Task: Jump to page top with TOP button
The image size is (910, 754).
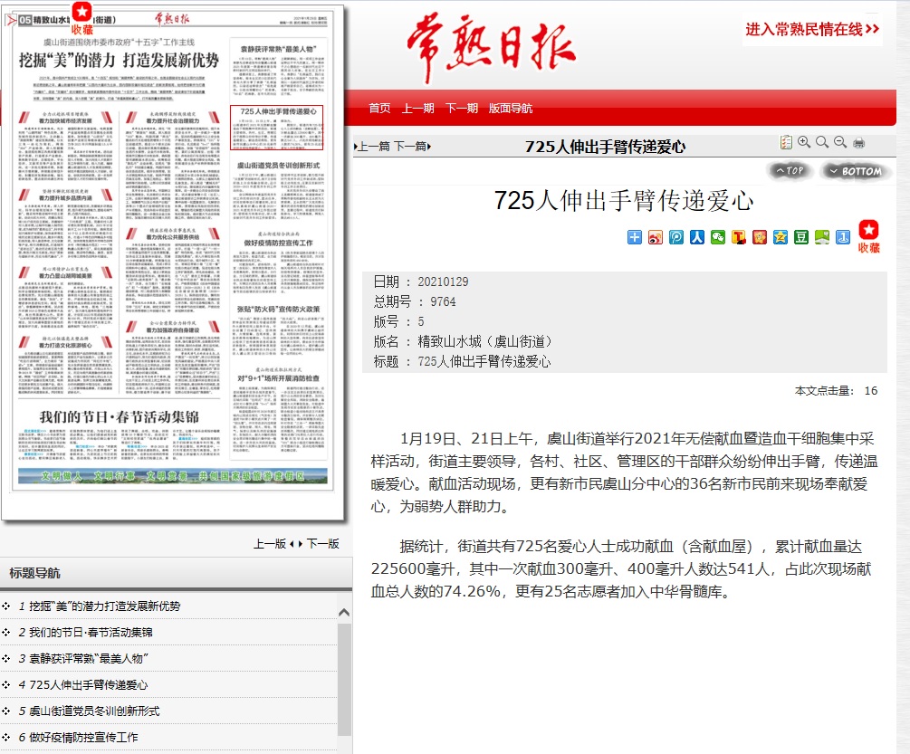Action: point(790,170)
